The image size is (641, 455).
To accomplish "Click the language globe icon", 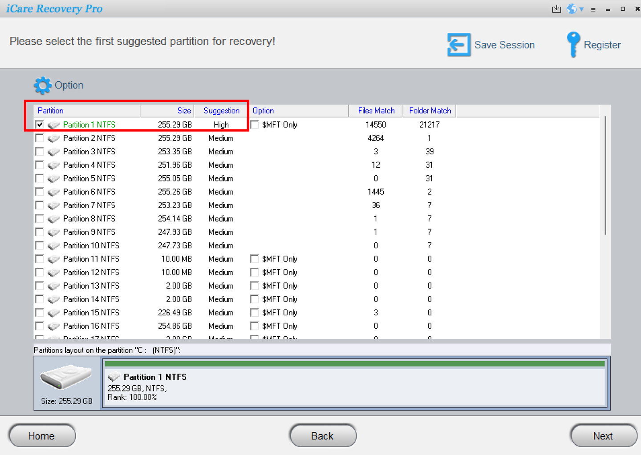I will pos(572,8).
